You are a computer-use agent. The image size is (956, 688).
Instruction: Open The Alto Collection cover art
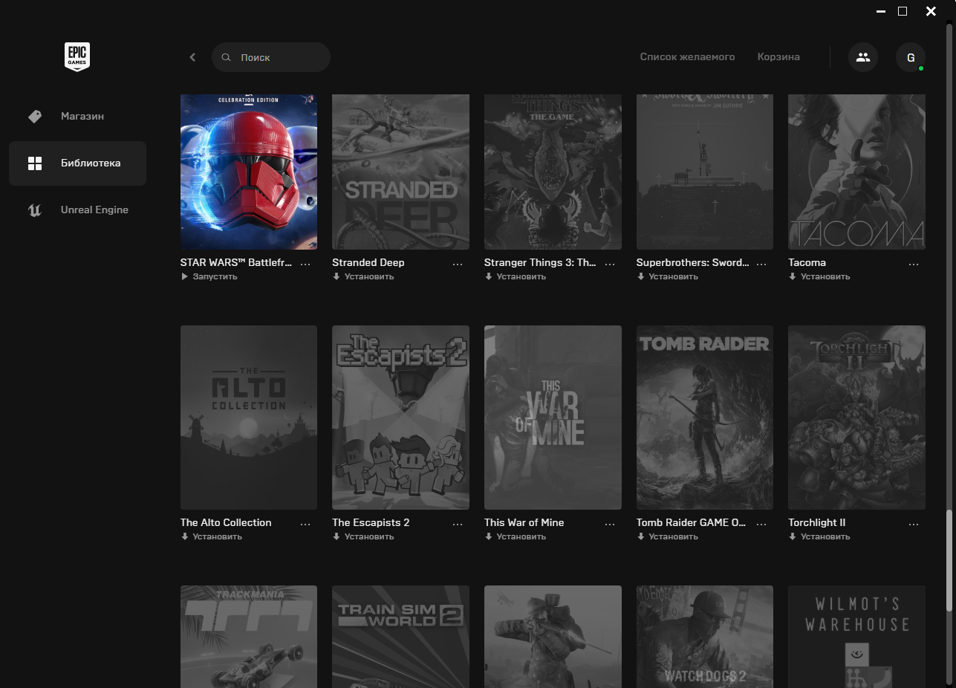click(249, 418)
